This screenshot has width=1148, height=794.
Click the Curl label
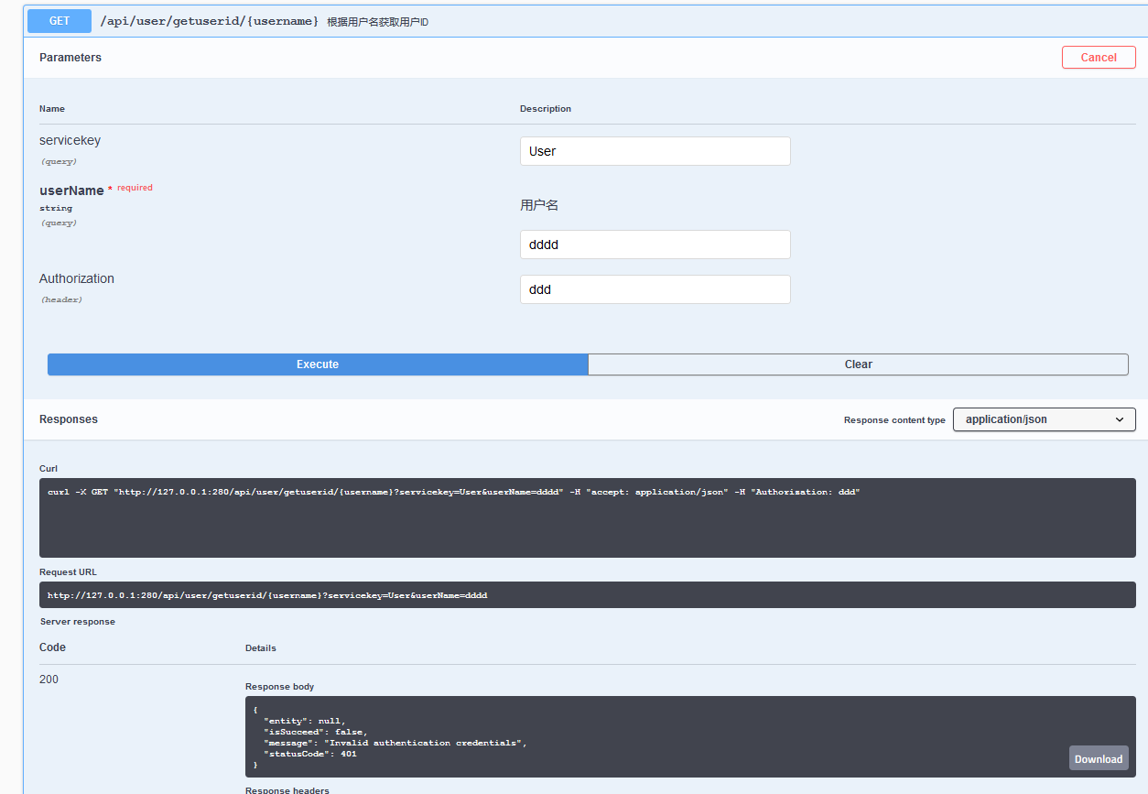pos(49,469)
